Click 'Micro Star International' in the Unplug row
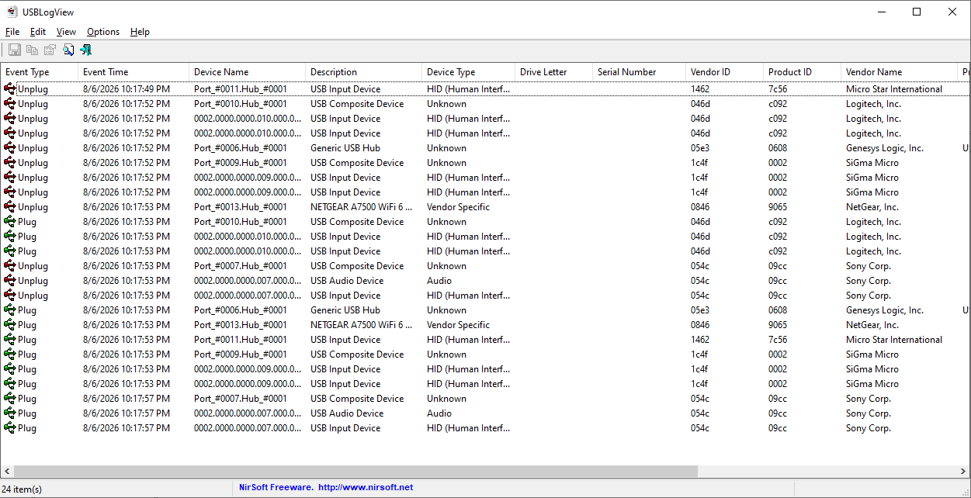Viewport: 971px width, 498px height. [894, 89]
